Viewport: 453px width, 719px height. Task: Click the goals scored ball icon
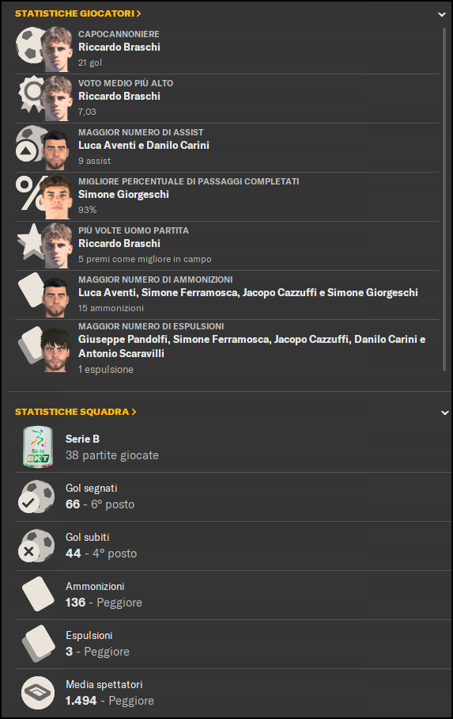36,496
